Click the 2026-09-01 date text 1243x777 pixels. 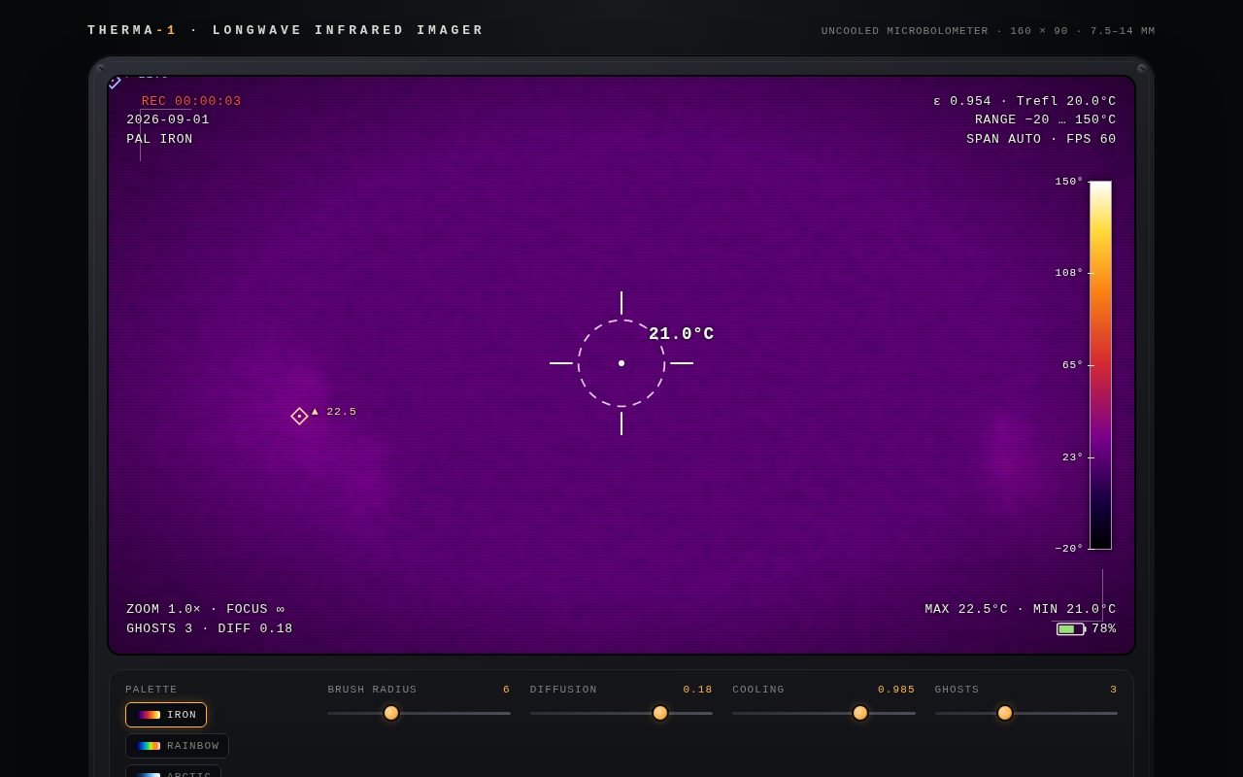point(168,120)
